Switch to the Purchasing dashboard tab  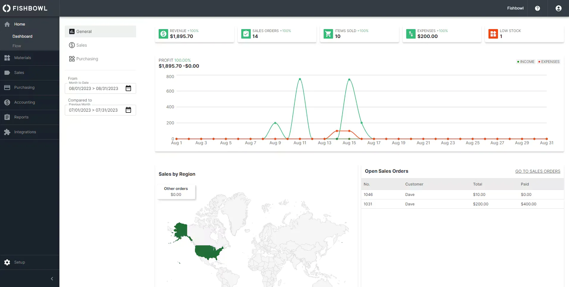[87, 59]
